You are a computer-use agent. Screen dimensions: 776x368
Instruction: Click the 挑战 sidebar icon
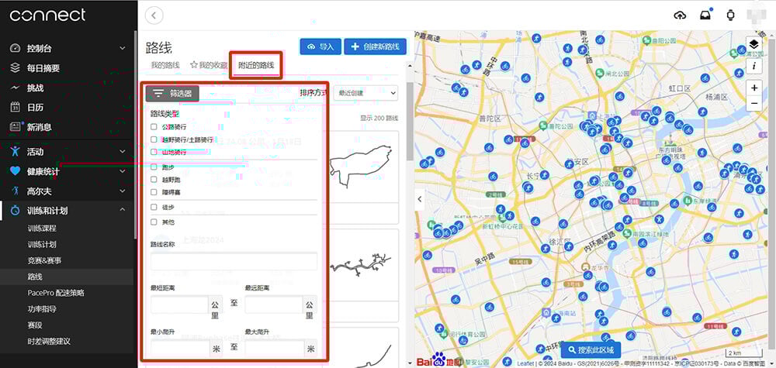pos(15,88)
